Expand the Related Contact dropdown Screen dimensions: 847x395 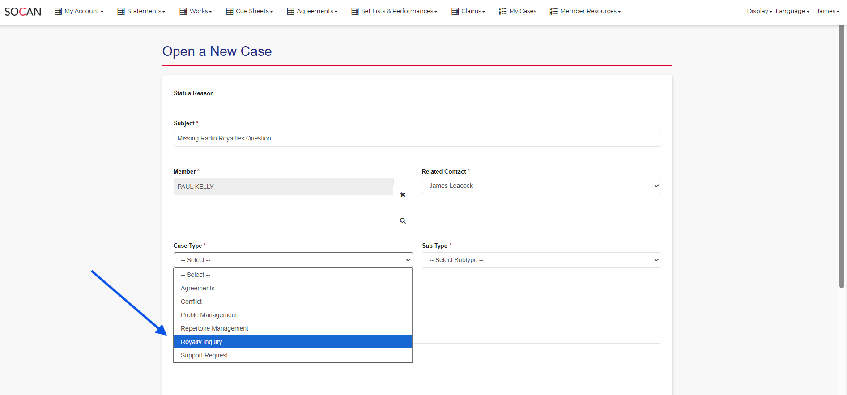pyautogui.click(x=541, y=186)
